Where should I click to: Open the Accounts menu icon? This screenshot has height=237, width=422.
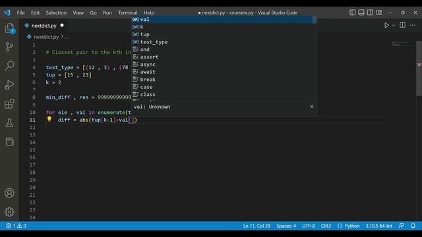tap(9, 193)
